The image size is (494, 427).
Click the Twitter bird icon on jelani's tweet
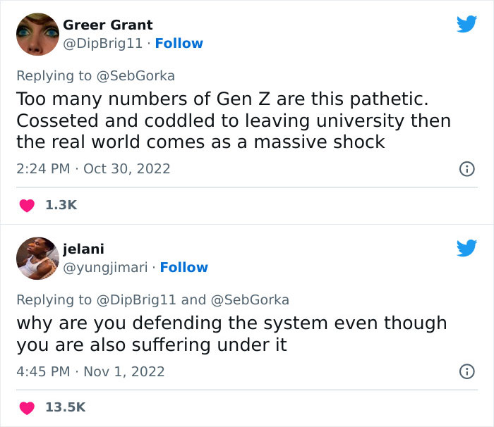click(466, 248)
